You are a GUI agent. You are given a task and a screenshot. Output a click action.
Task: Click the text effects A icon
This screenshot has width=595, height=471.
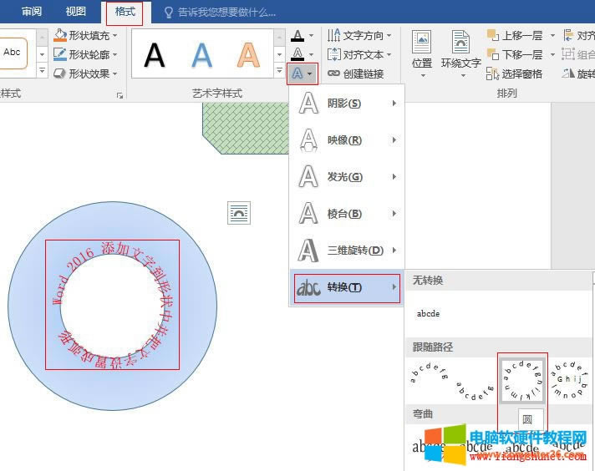tap(297, 73)
